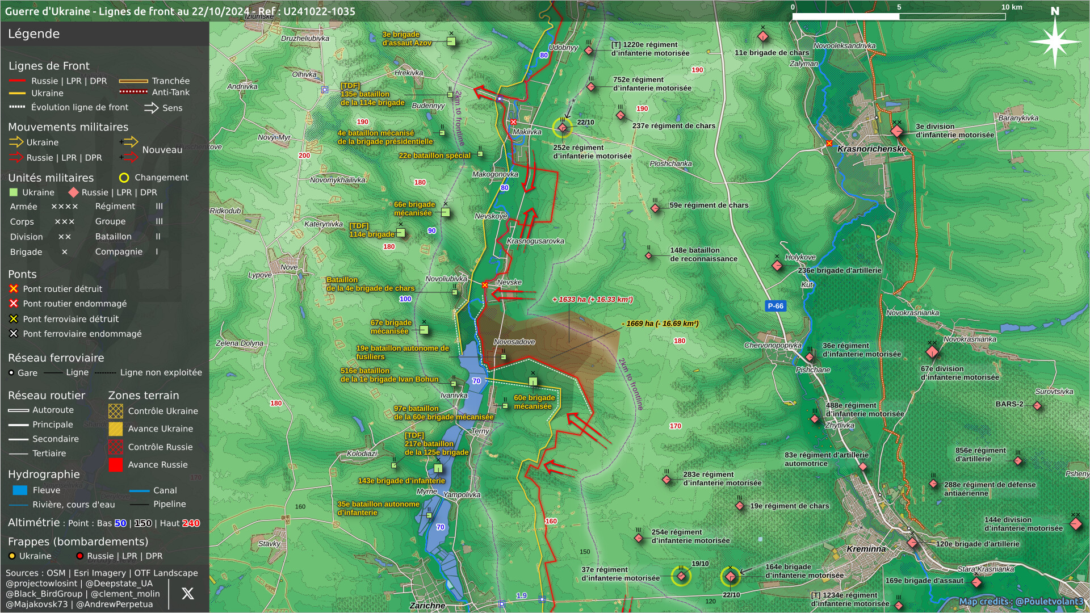1090x613 pixels.
Task: Click the 3e division d'infanterie diamond marker
Action: coord(896,131)
